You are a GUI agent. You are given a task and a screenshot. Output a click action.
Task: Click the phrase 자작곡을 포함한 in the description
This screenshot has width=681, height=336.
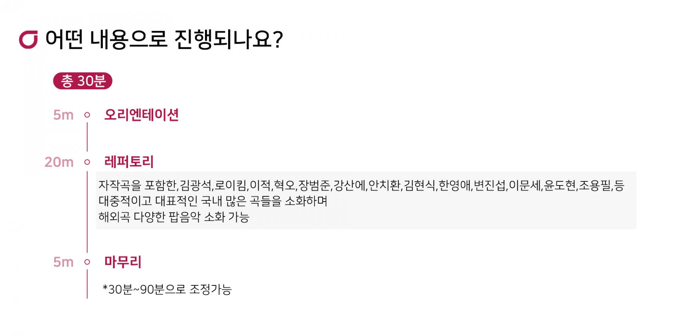click(x=137, y=186)
